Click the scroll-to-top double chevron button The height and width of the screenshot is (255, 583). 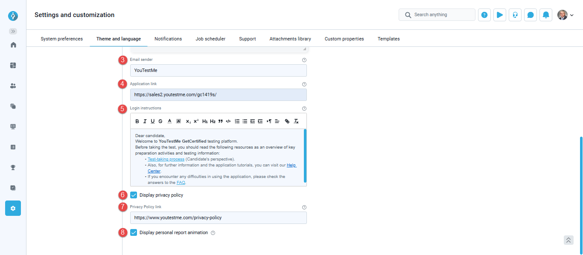pyautogui.click(x=568, y=240)
